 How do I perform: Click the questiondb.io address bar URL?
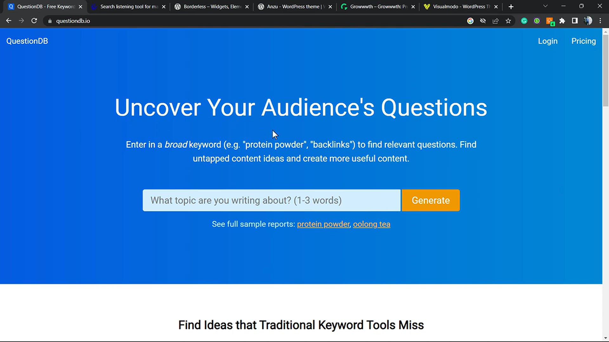[73, 21]
